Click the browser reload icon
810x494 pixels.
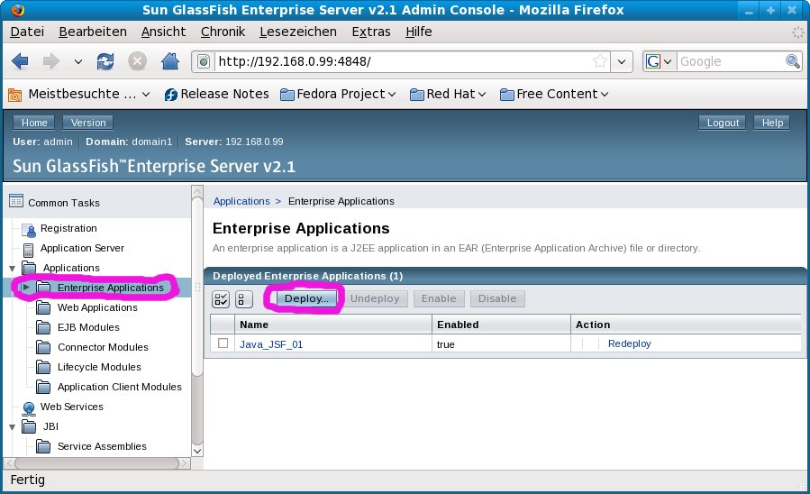pos(105,61)
